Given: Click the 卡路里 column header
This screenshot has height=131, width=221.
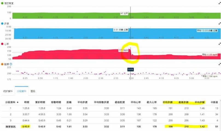Looking at the screenshot, I should (x=214, y=102).
